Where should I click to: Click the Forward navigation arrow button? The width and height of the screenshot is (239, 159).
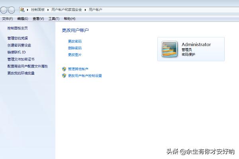(12, 10)
